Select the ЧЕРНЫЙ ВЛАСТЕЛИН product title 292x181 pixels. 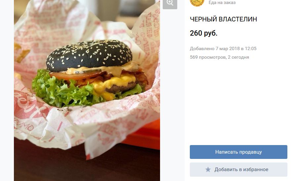[x=223, y=19]
